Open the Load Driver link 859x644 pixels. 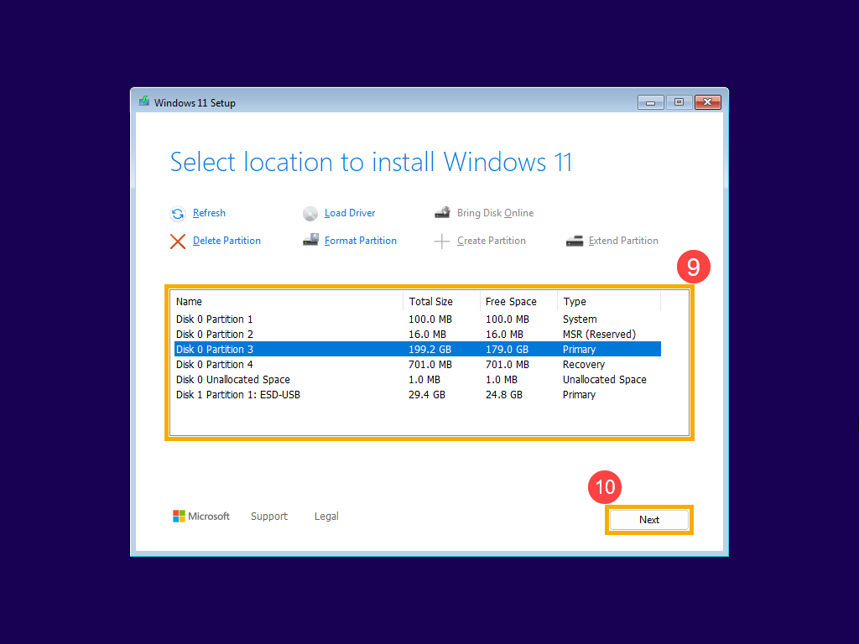point(350,213)
